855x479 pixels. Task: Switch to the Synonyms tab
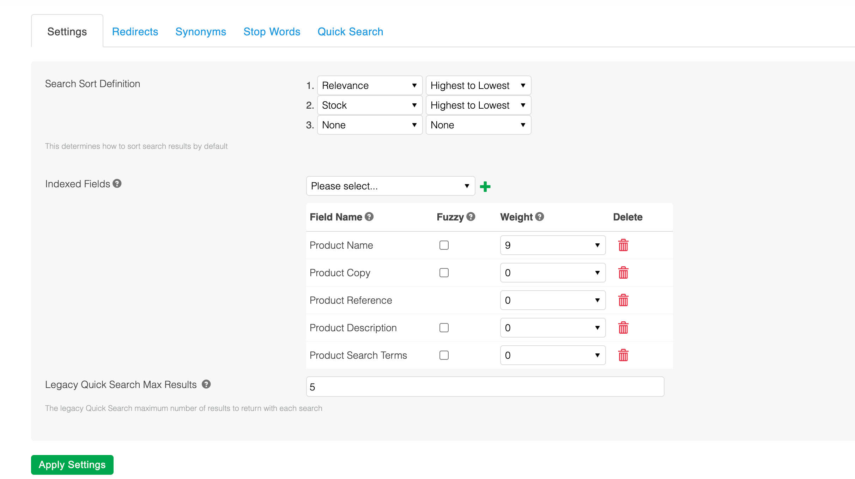pyautogui.click(x=200, y=32)
